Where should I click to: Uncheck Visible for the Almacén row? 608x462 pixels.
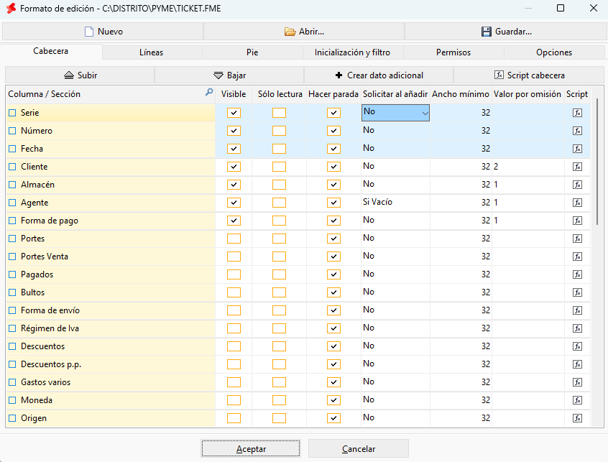click(234, 185)
